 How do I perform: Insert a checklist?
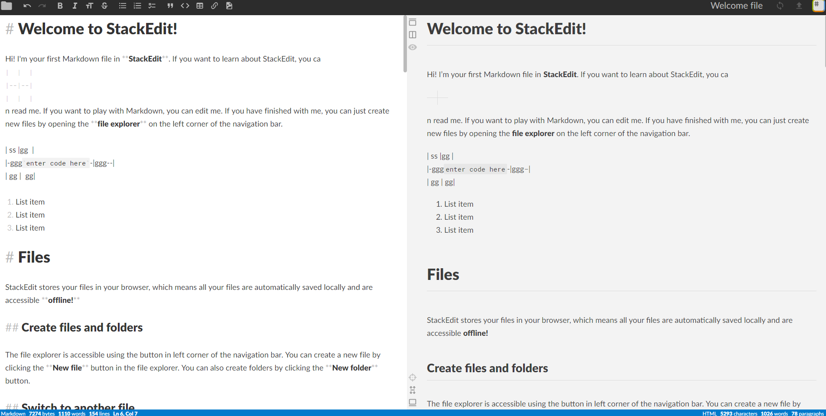(x=153, y=6)
